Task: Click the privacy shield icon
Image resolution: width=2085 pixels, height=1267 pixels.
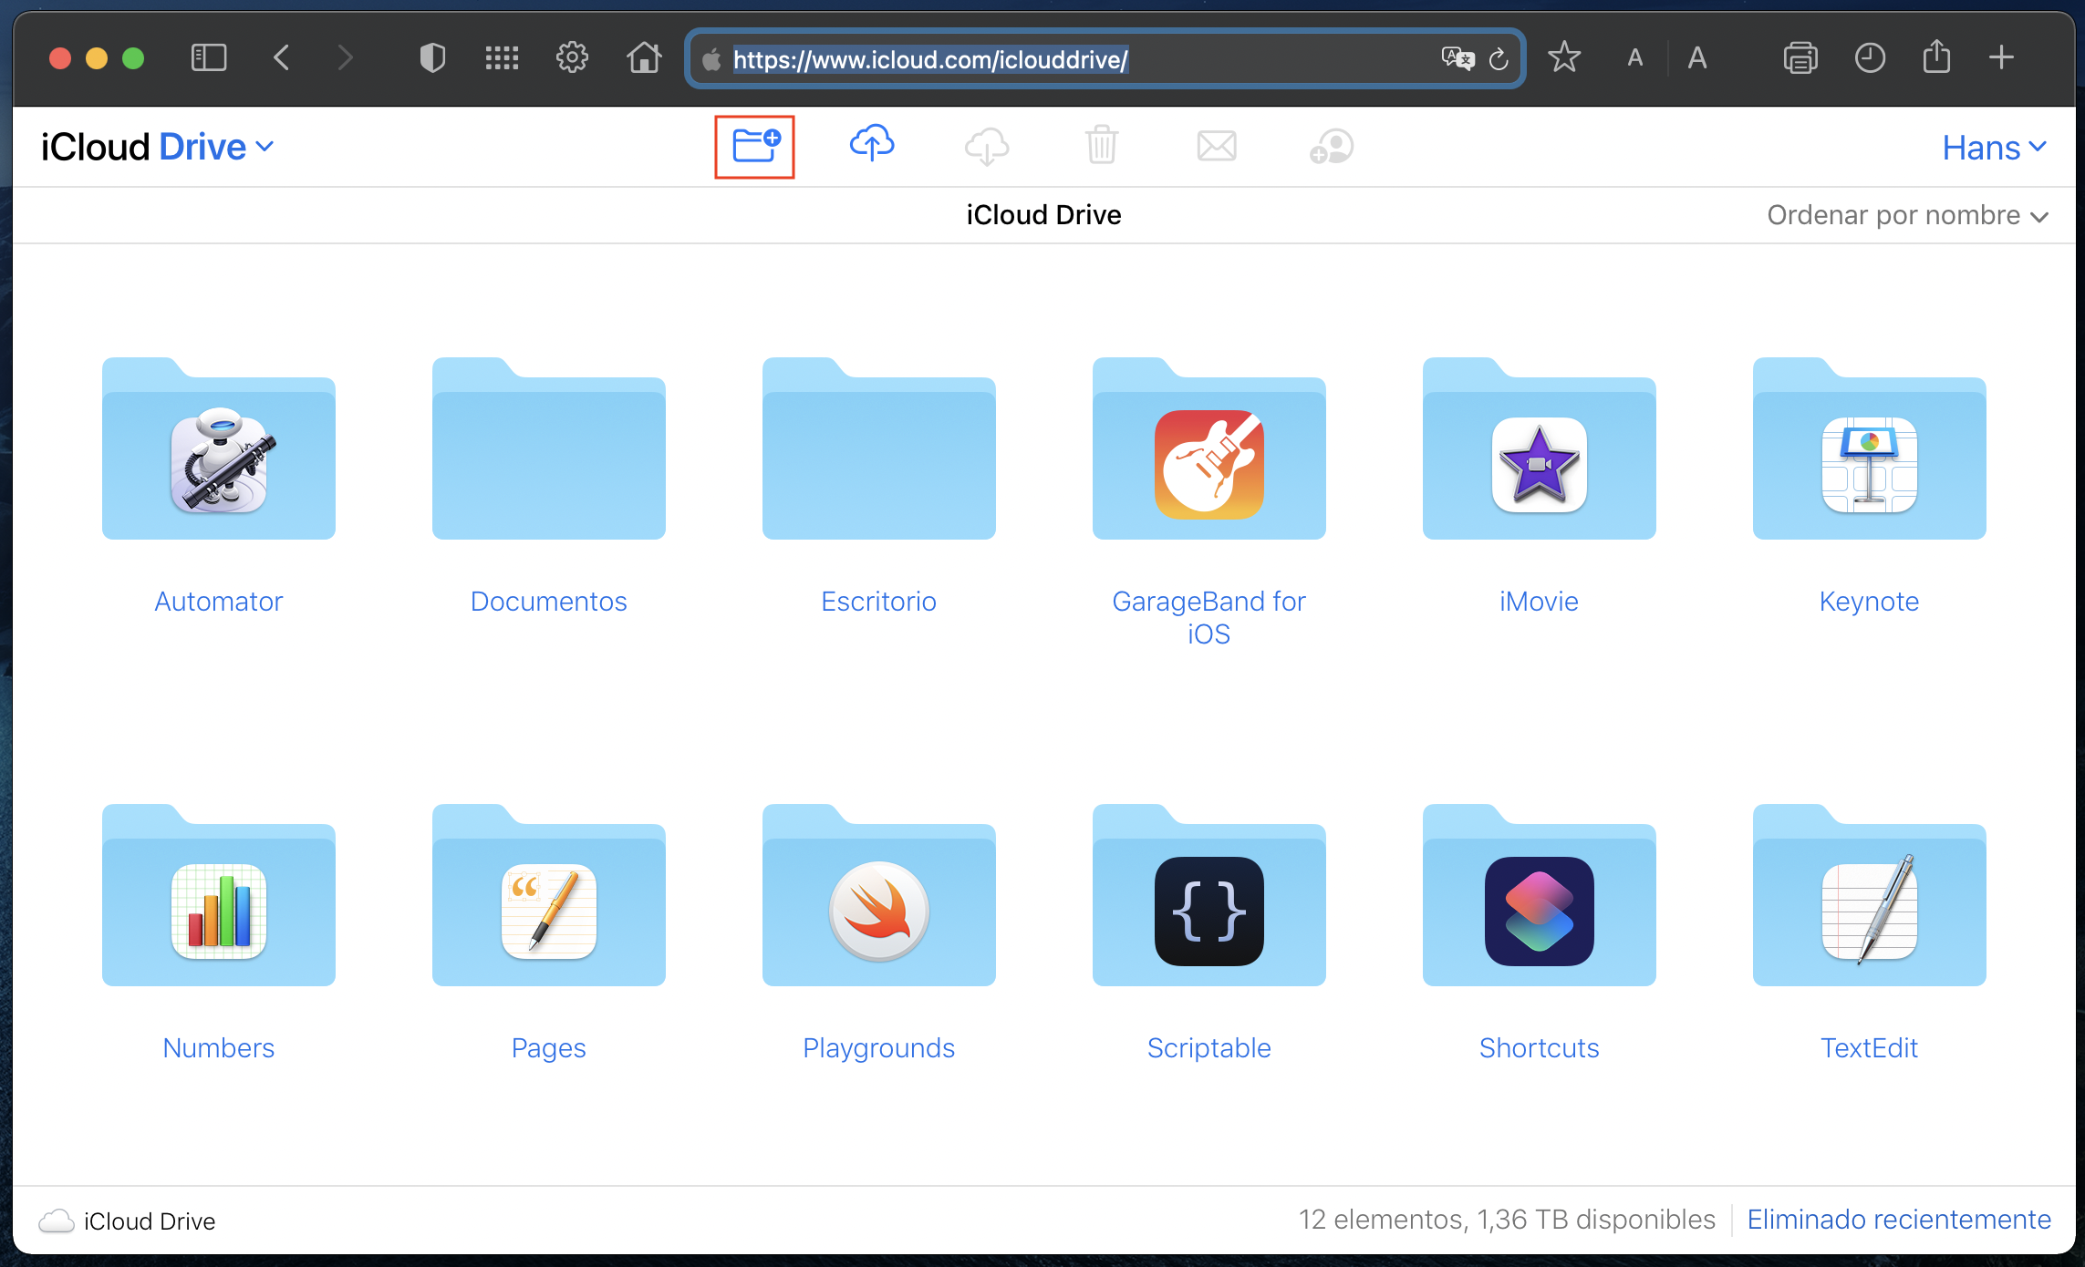Action: (x=432, y=58)
